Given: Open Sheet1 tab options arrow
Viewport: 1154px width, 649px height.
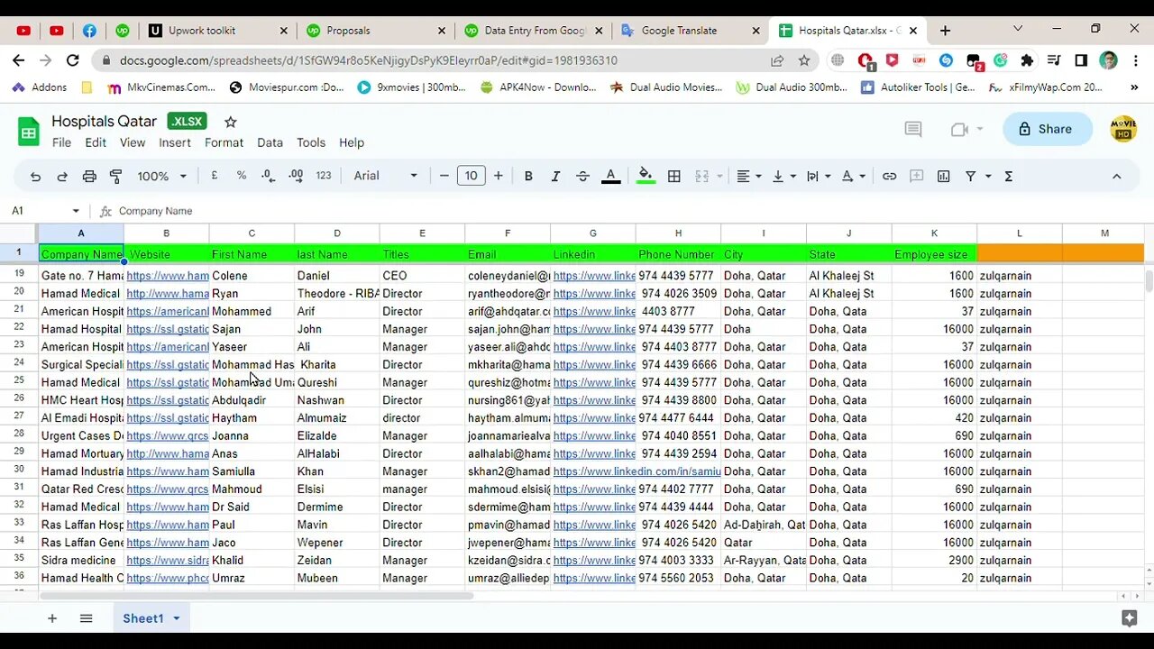Looking at the screenshot, I should (177, 618).
